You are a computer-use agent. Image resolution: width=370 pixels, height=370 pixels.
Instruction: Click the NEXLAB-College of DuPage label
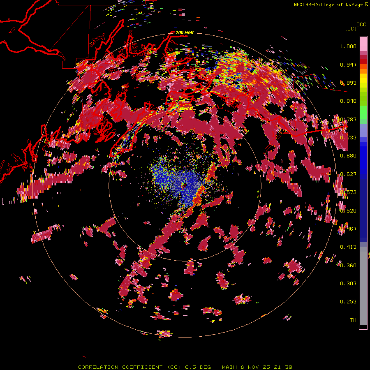(x=328, y=5)
